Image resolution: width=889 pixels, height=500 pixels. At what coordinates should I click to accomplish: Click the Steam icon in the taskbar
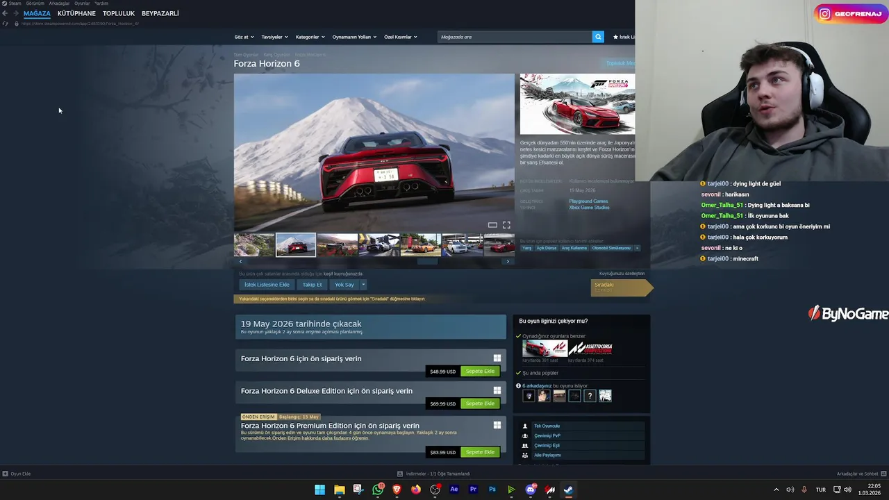568,490
